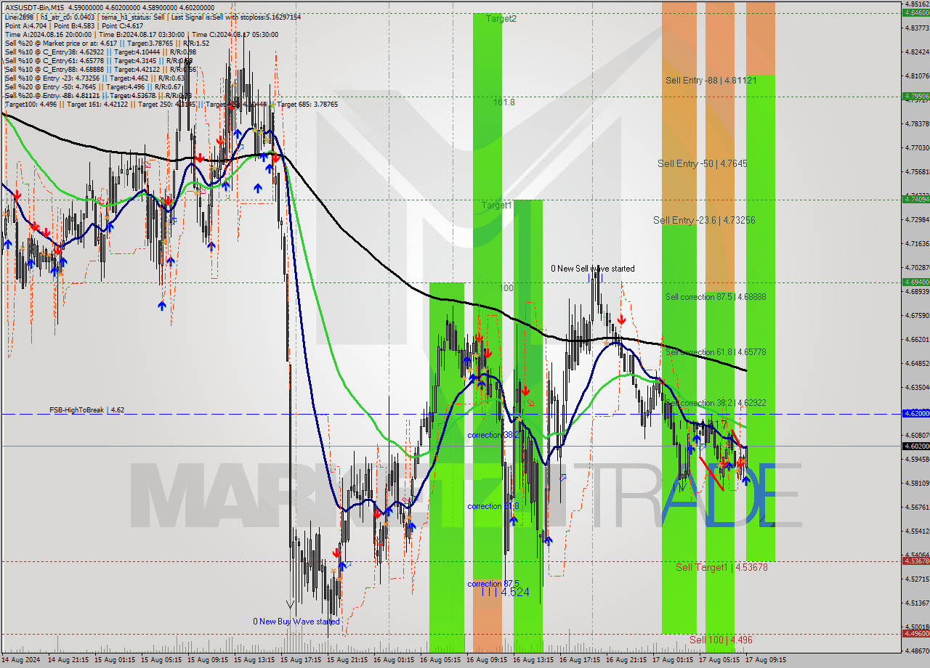Click the 'Sell %10 @ C_Entry38' line
Screen dimensions: 930x668
[100, 52]
